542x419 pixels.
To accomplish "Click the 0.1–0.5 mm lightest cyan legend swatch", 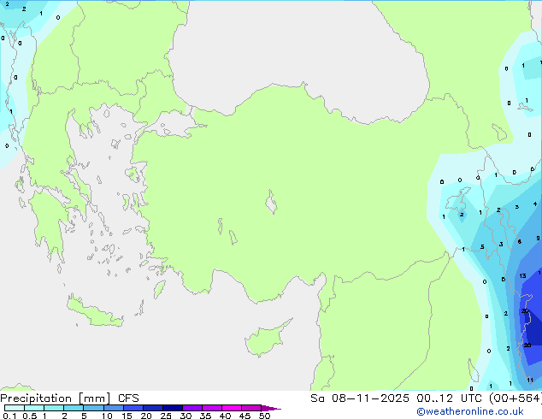I will click(15, 408).
